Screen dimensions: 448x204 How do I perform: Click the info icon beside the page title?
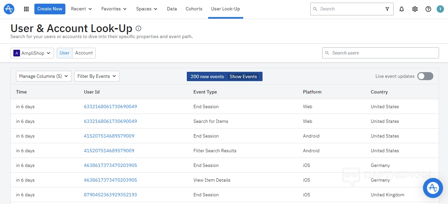(138, 28)
